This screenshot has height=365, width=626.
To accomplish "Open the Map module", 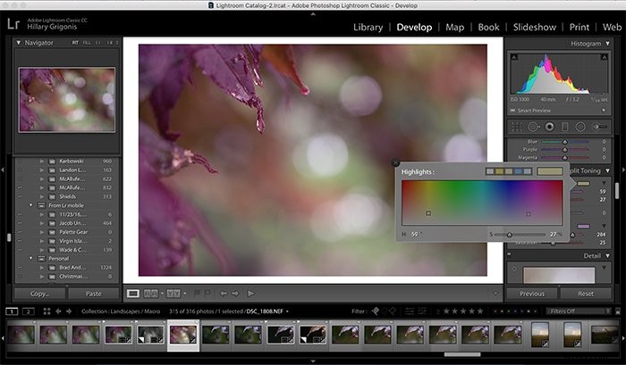I will coord(454,27).
